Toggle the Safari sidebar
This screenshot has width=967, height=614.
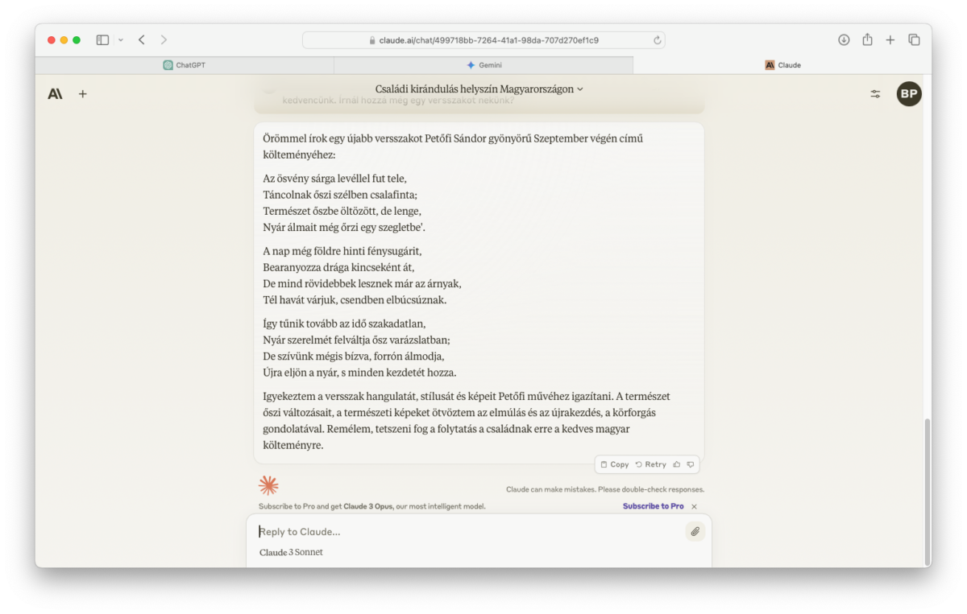(x=102, y=39)
